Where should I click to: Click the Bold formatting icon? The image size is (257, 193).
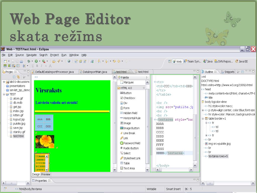37,66
